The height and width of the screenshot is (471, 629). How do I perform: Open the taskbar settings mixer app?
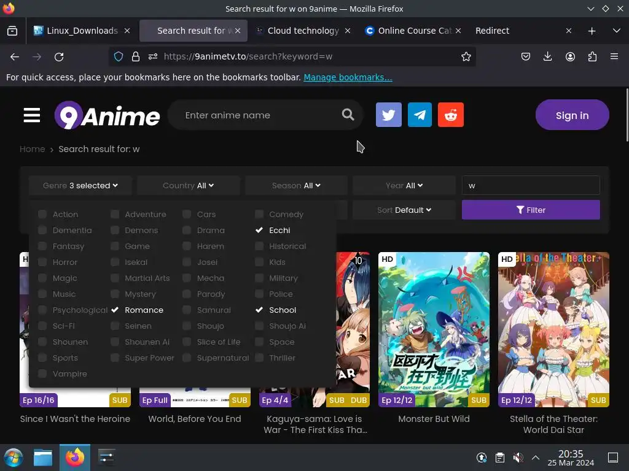click(106, 458)
